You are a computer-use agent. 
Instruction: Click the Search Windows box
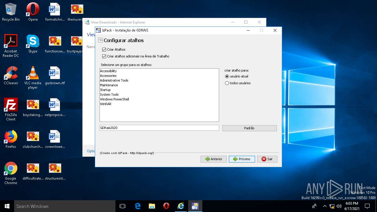pos(65,206)
